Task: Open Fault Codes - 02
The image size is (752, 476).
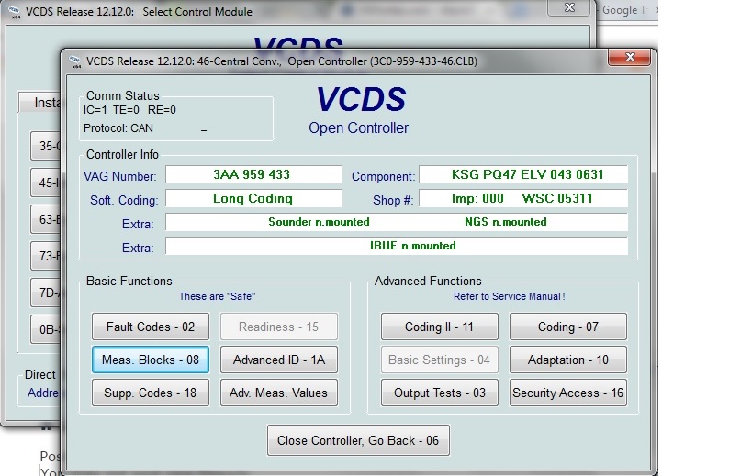Action: click(x=151, y=327)
